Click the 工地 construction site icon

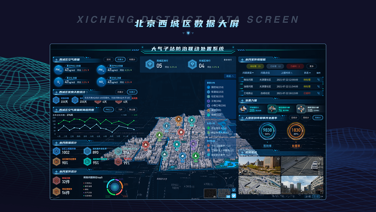[209, 101]
